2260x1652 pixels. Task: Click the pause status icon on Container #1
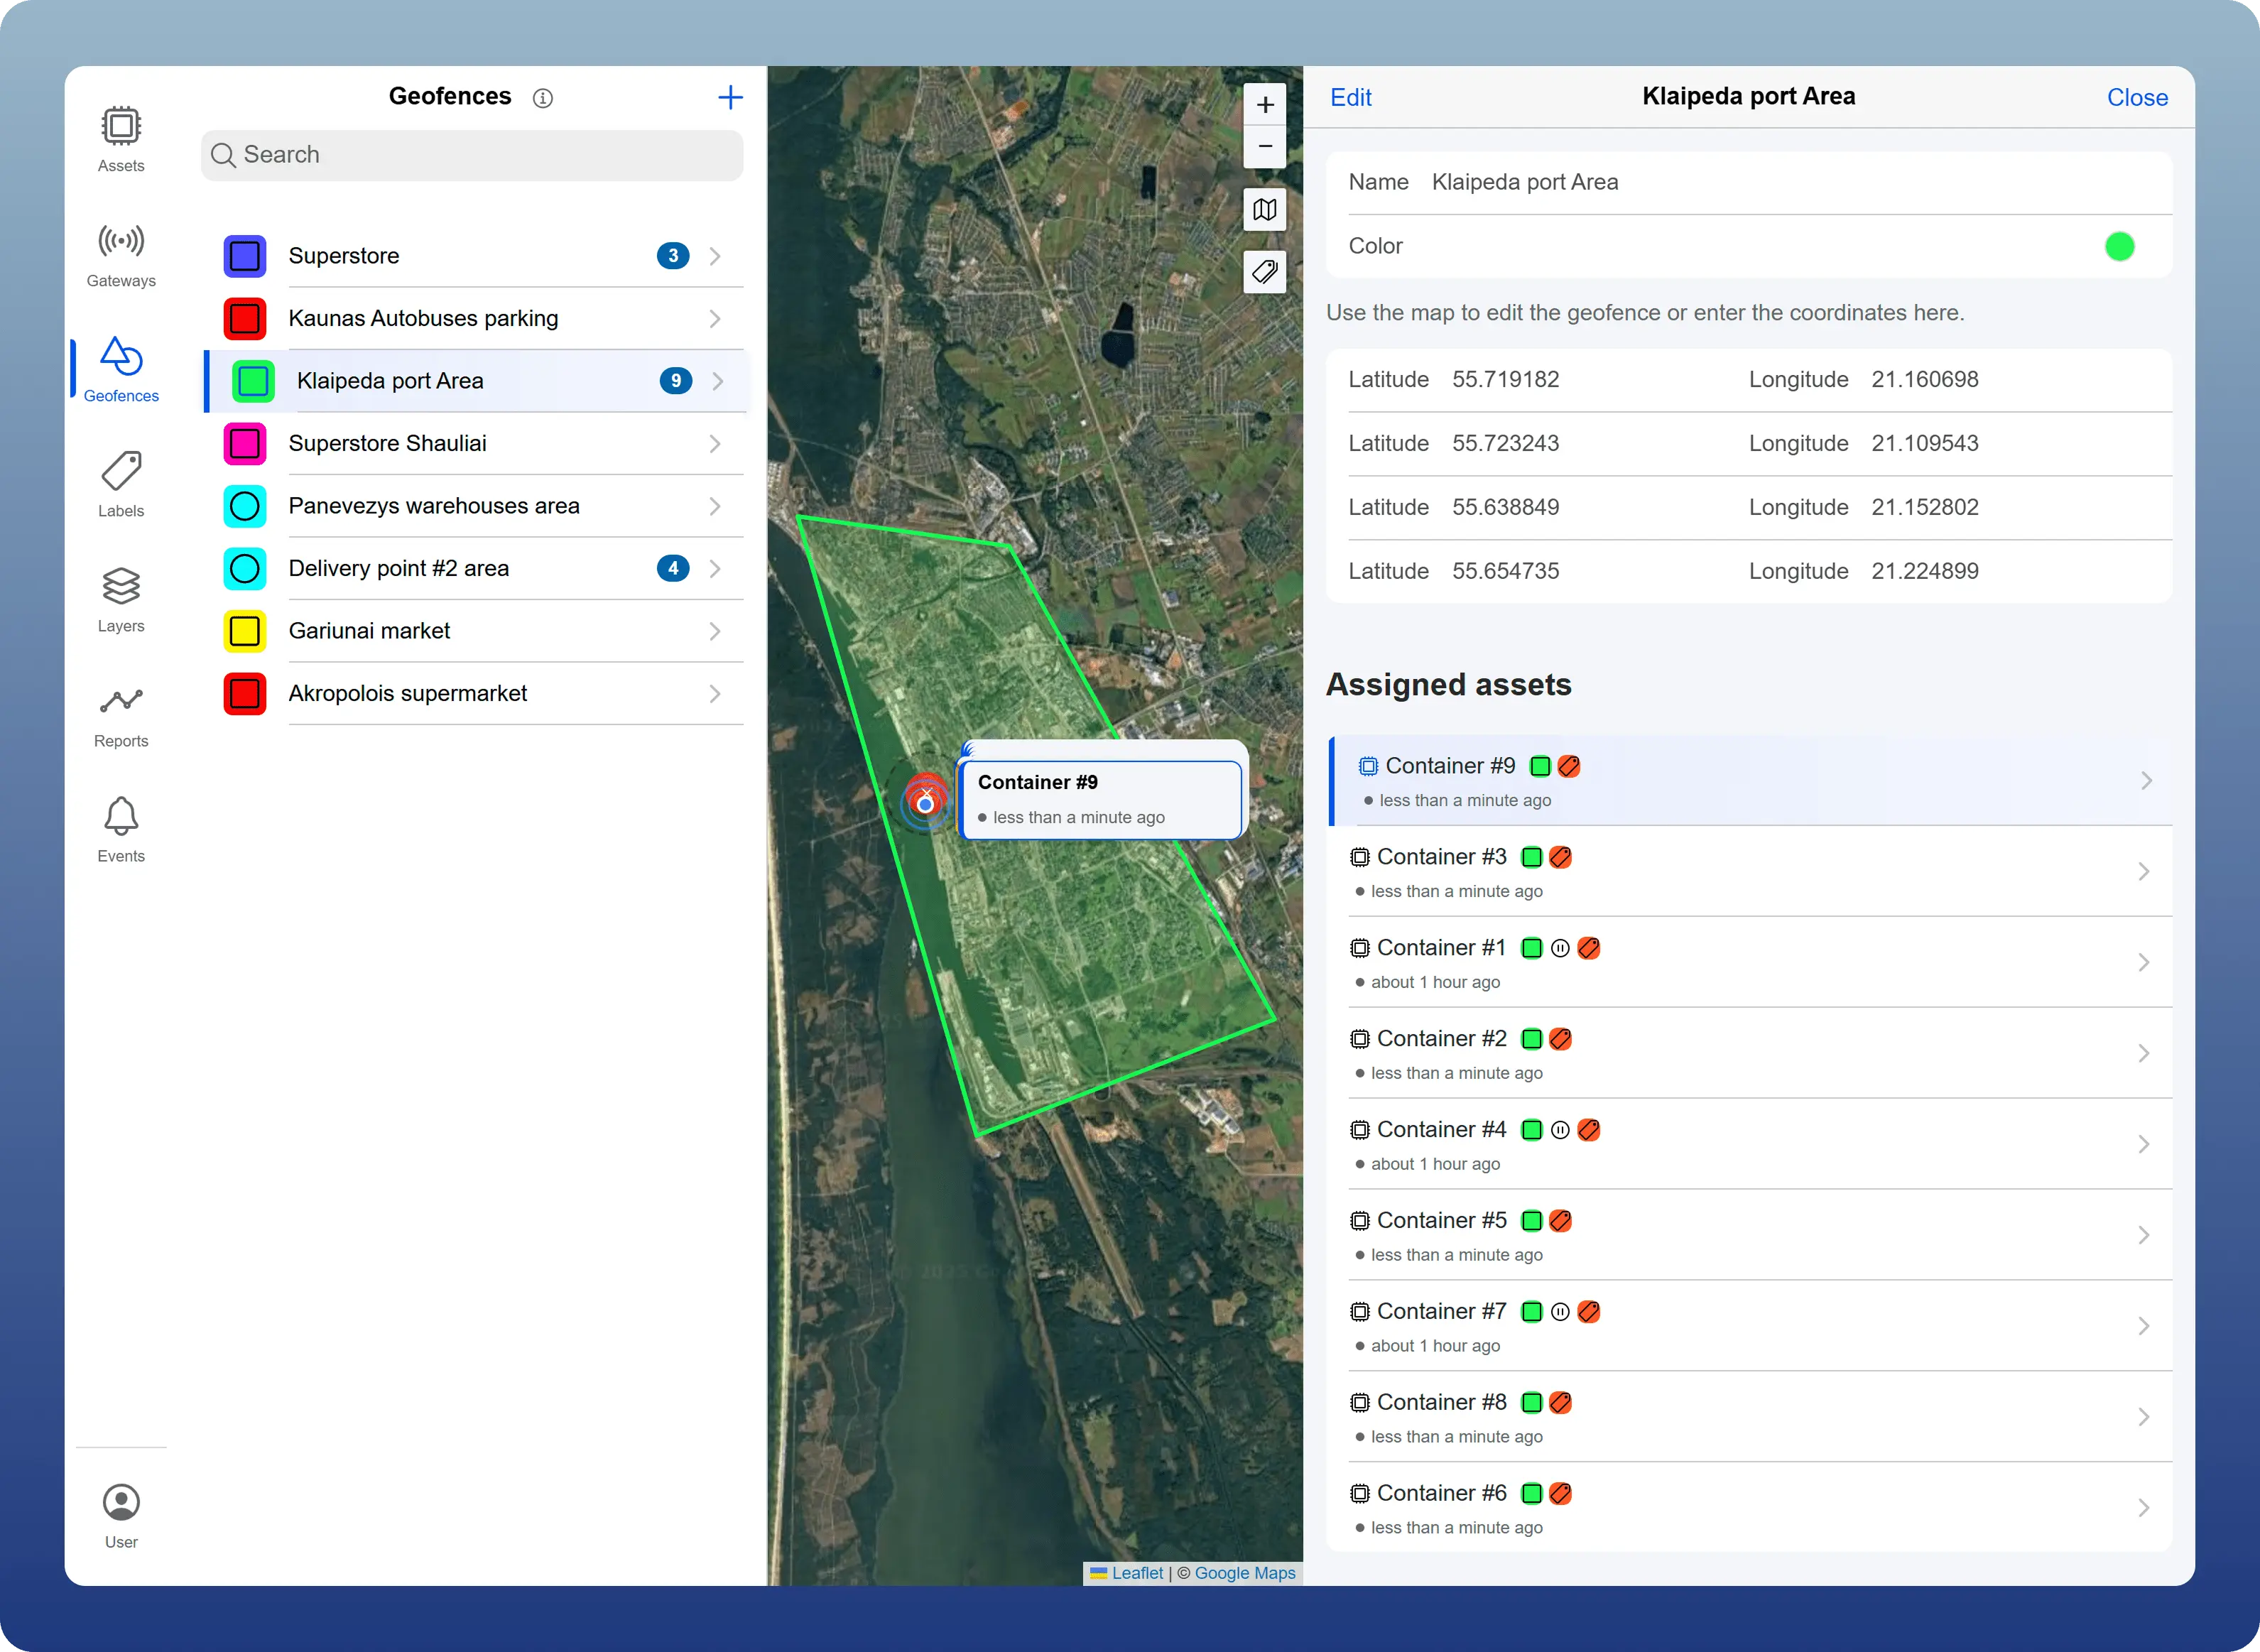pos(1558,947)
